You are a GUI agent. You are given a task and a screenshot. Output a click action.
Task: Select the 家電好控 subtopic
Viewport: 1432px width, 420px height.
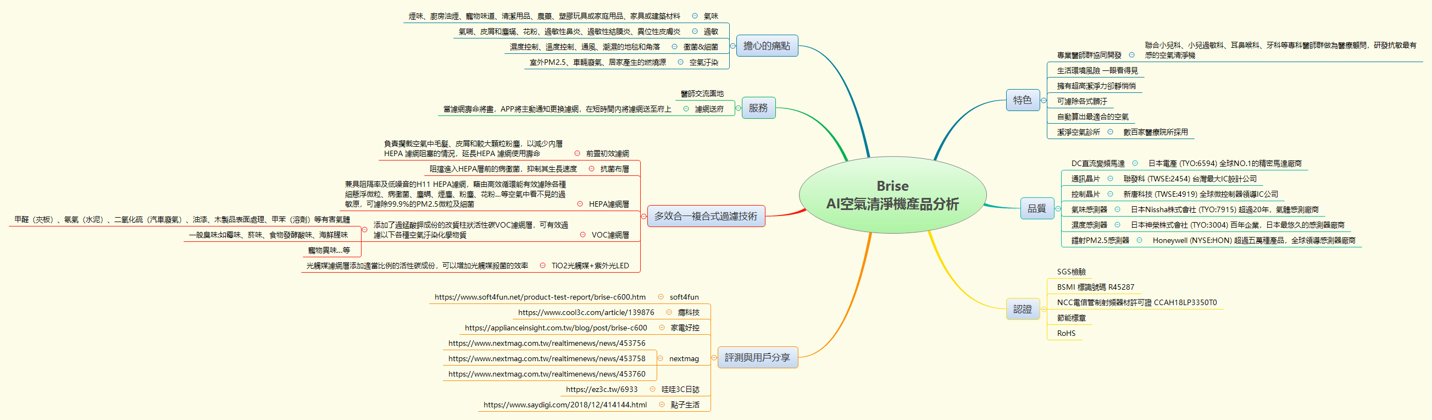(x=685, y=328)
